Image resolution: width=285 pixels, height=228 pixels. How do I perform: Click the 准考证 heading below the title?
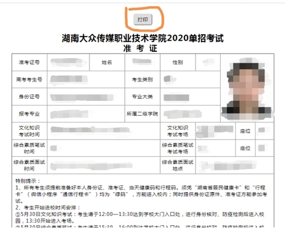140,48
